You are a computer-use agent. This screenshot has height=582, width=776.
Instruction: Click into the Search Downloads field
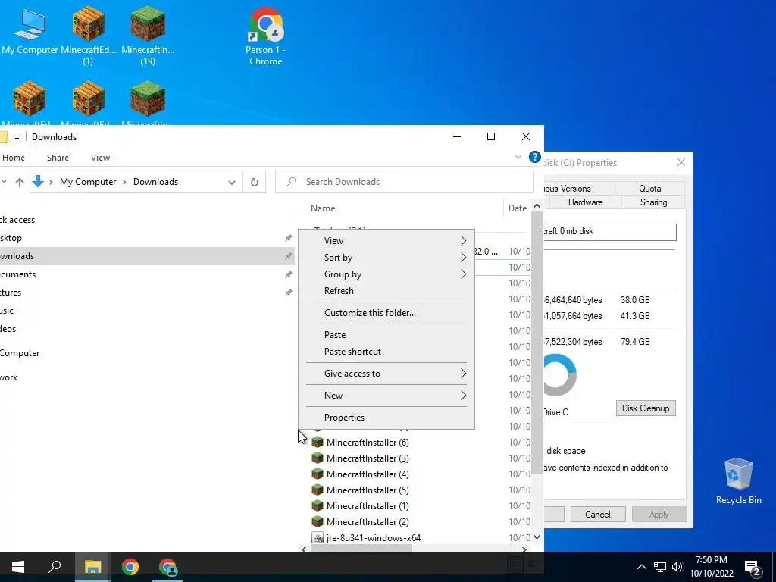[405, 182]
